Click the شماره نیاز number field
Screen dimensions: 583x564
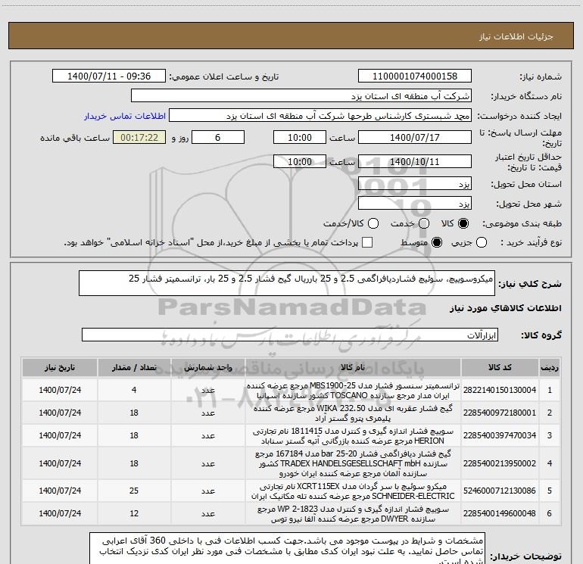click(x=415, y=76)
